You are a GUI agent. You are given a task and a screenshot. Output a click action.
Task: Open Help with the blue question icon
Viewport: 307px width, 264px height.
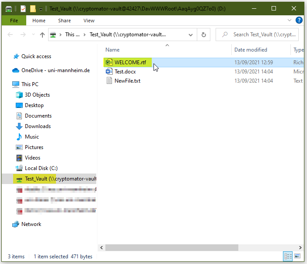299,20
